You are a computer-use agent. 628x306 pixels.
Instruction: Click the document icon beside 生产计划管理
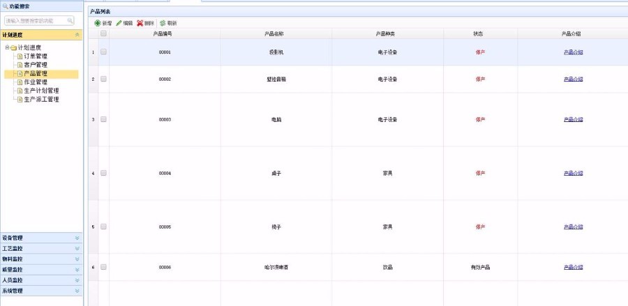20,91
